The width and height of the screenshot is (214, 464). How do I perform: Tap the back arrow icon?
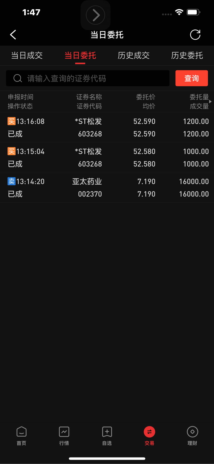[x=13, y=35]
